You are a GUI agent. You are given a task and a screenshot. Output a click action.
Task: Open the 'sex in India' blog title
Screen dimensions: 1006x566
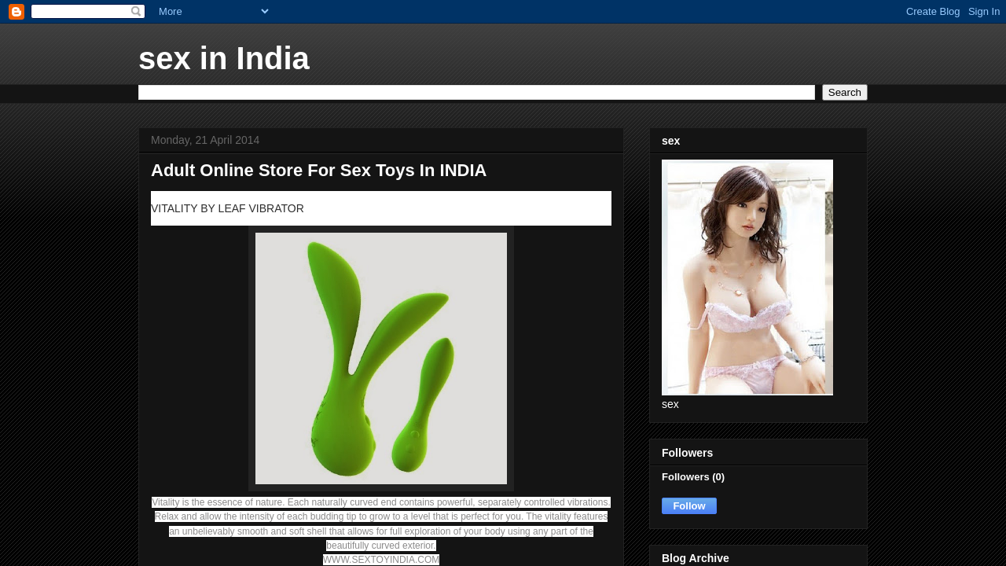tap(224, 58)
